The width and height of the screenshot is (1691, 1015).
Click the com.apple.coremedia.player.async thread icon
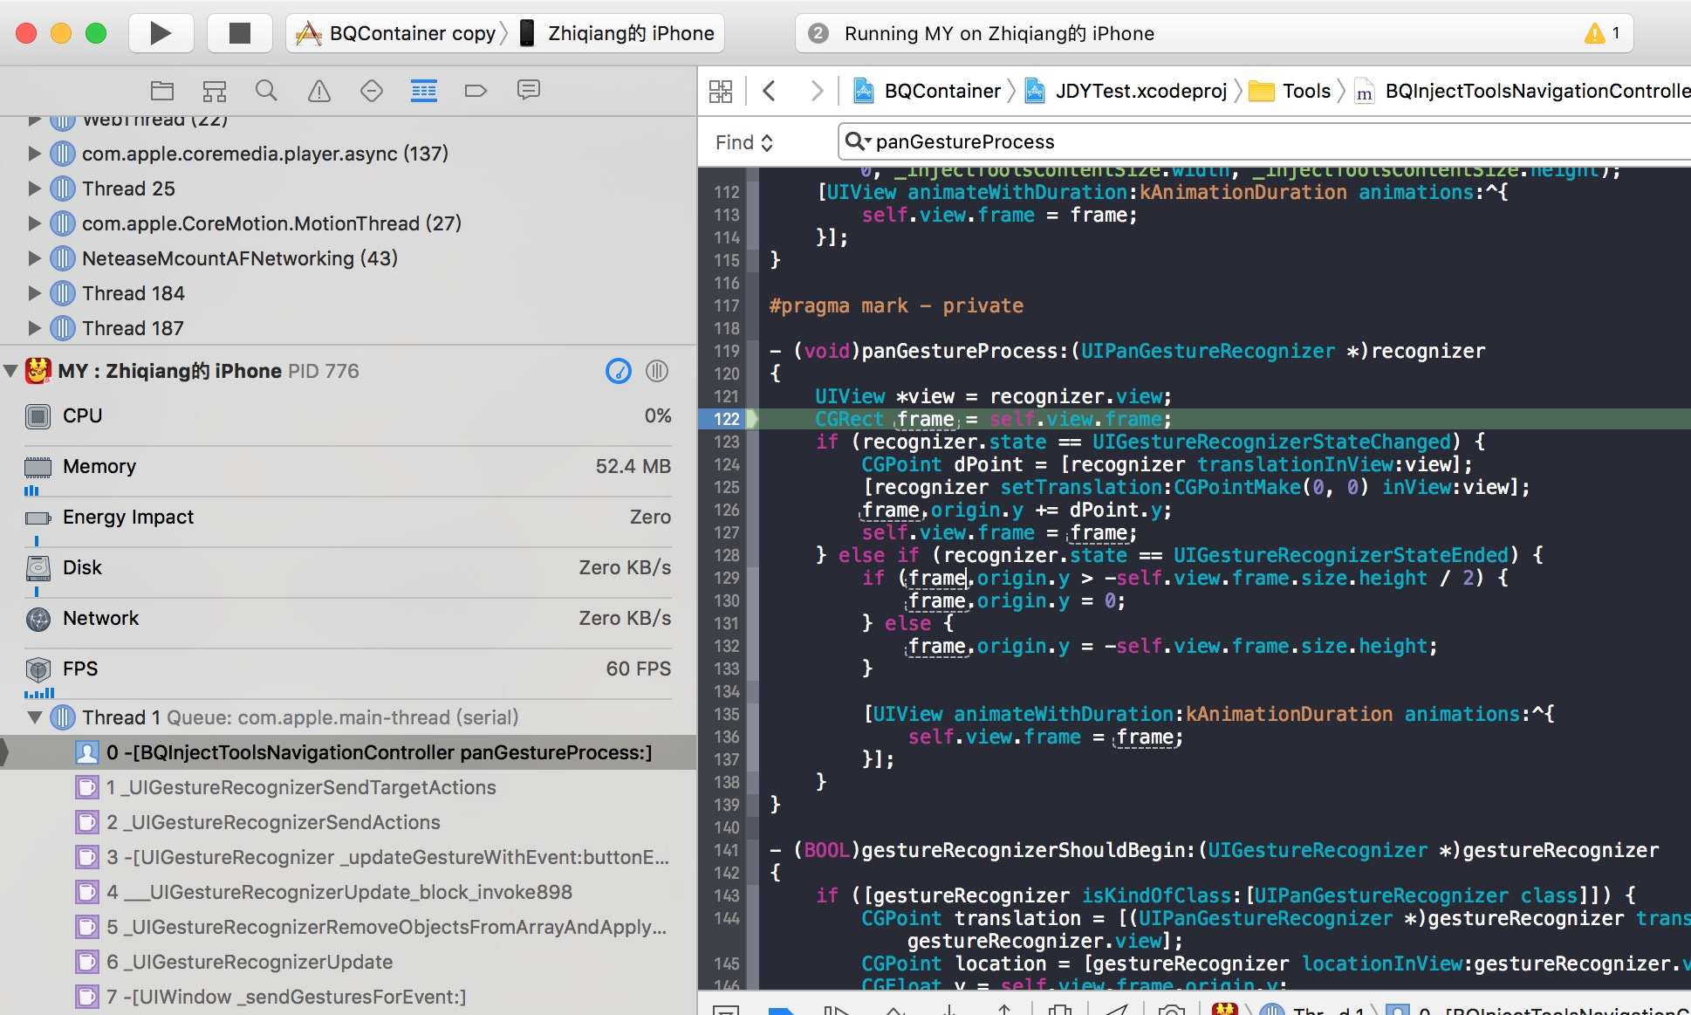62,154
